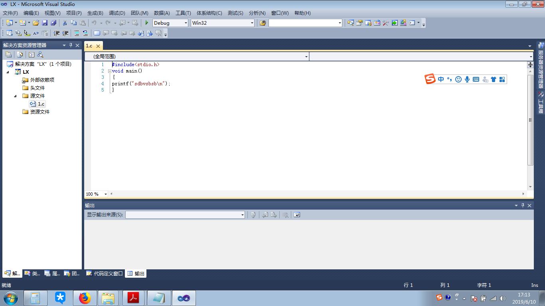
Task: Open Firefox from the taskbar
Action: tap(85, 298)
